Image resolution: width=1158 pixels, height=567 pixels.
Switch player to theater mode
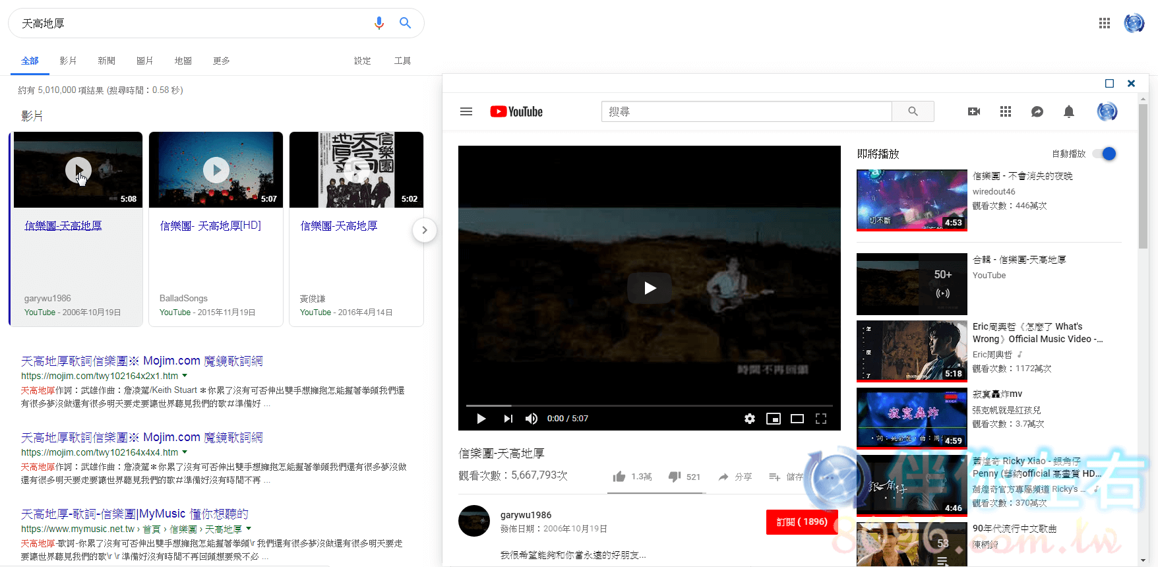797,419
